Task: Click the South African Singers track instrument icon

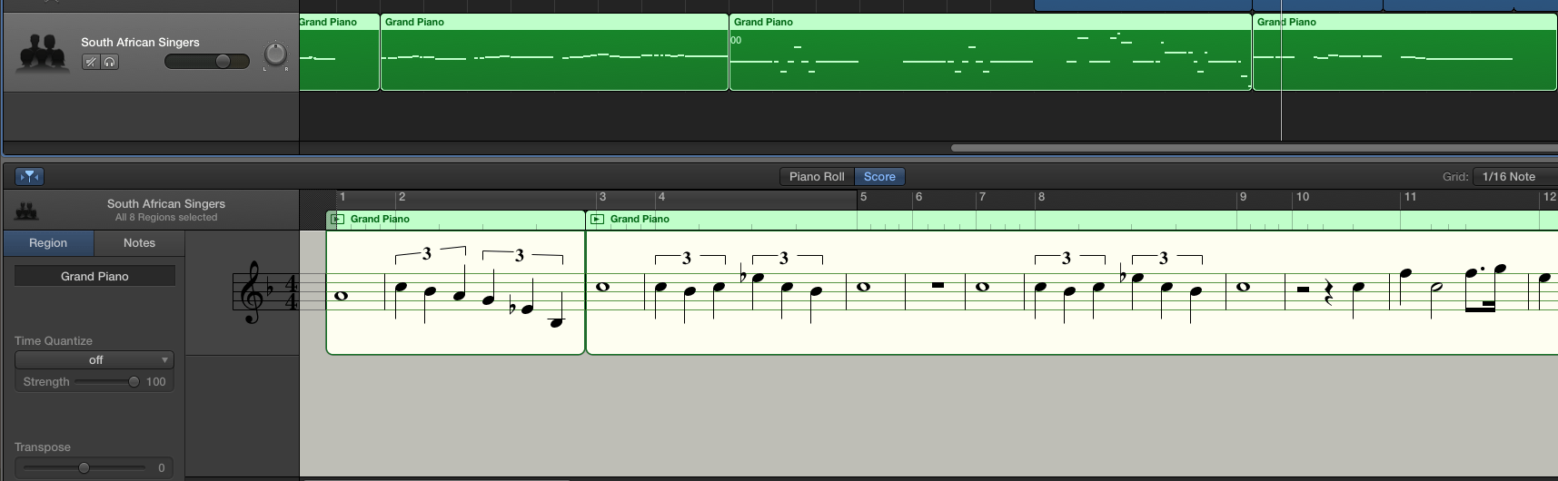Action: tap(44, 53)
